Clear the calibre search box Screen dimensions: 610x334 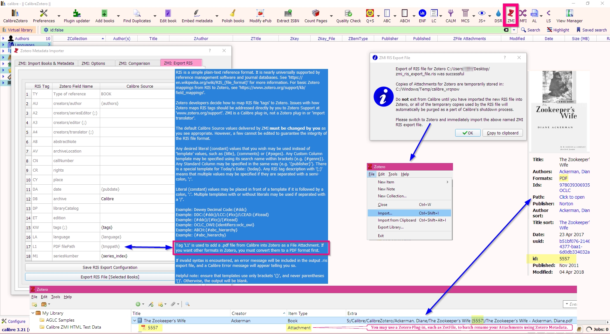click(506, 30)
